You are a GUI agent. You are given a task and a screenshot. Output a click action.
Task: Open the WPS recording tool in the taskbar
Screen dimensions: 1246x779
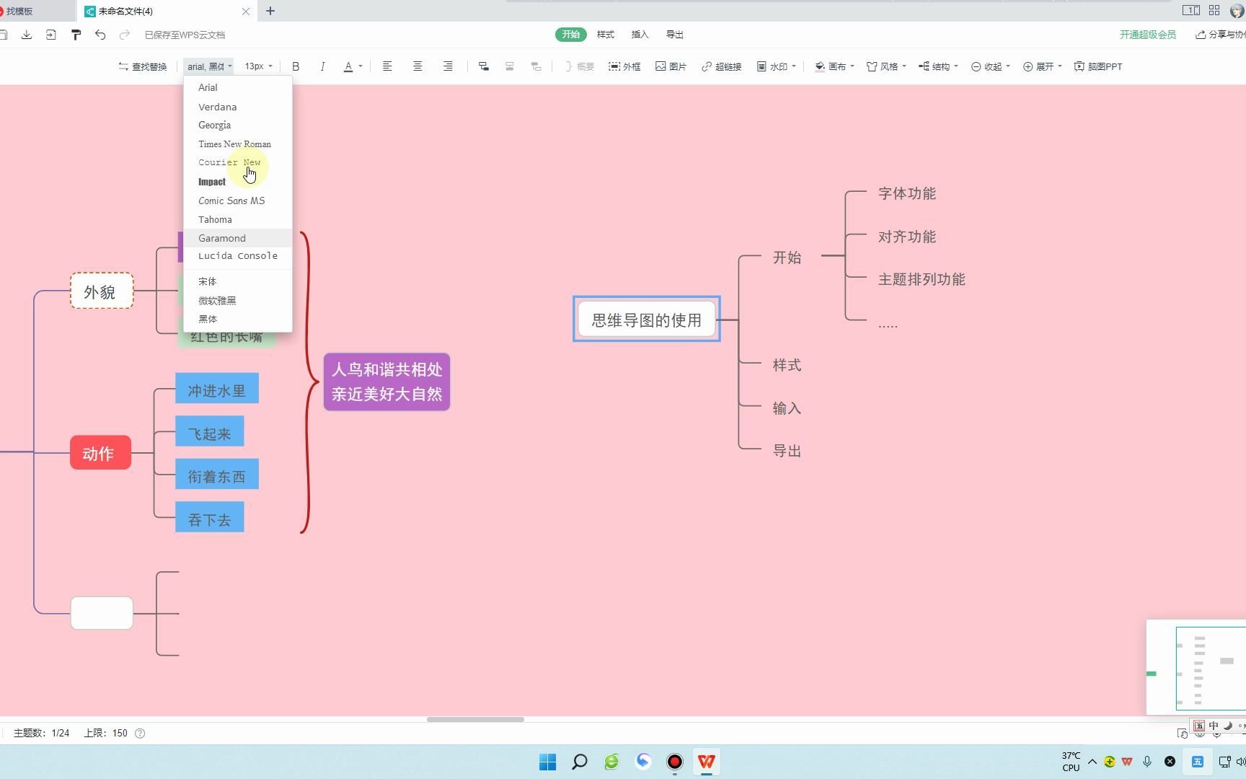pyautogui.click(x=674, y=761)
